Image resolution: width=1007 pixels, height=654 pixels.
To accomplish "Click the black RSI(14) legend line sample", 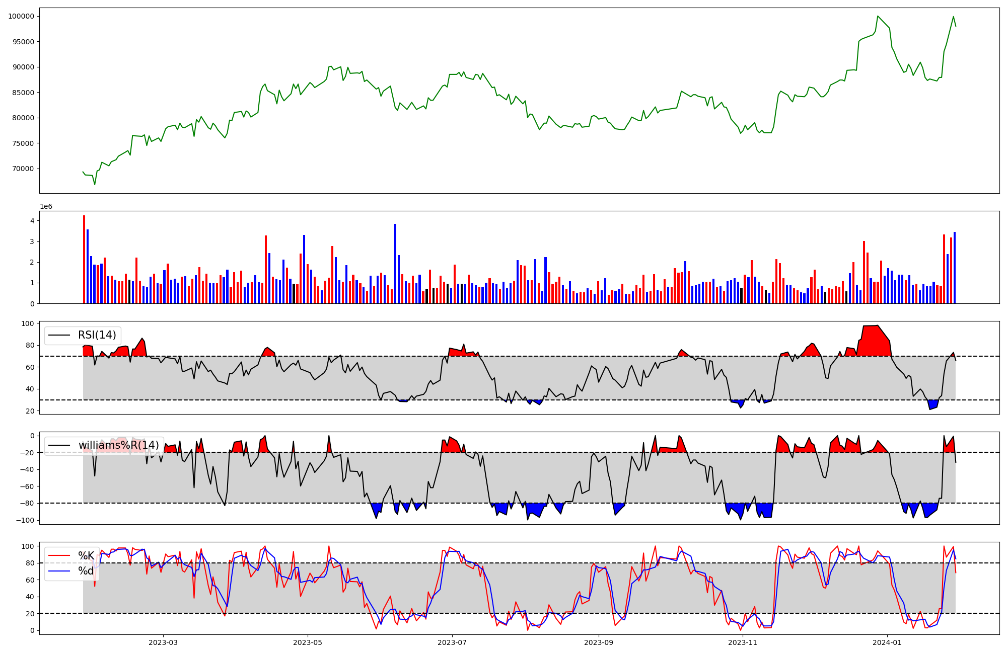I will pyautogui.click(x=59, y=336).
